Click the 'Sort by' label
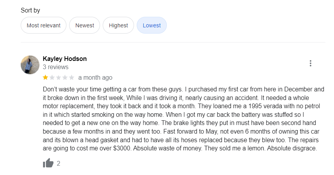This screenshot has height=175, width=334. pyautogui.click(x=30, y=11)
